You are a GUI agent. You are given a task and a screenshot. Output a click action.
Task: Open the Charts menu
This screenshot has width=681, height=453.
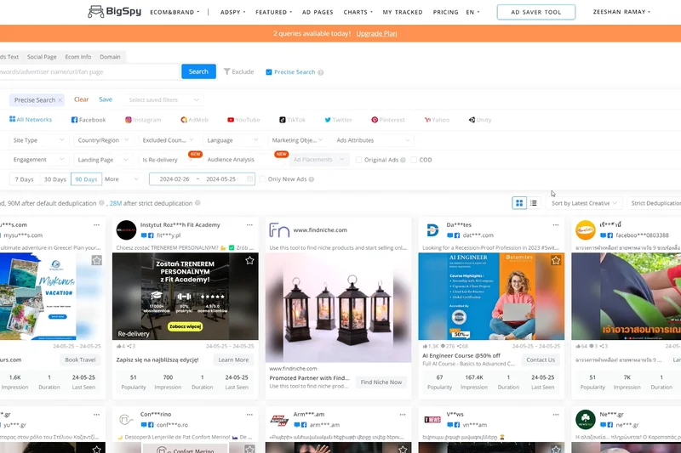click(358, 13)
